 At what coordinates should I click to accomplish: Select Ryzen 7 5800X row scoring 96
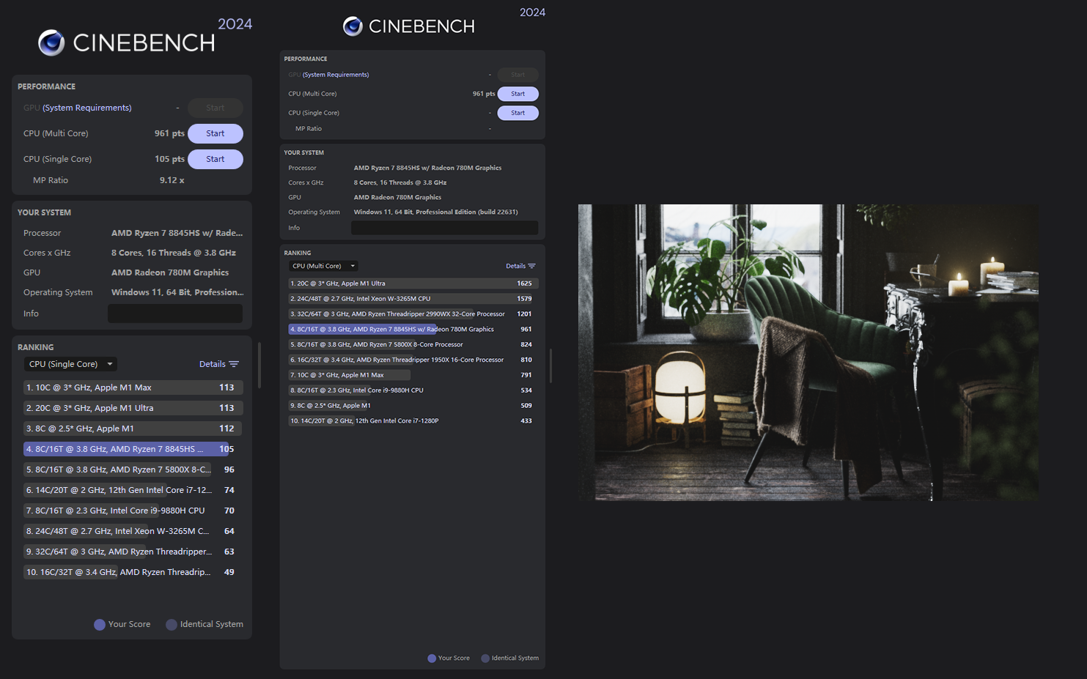pyautogui.click(x=133, y=470)
